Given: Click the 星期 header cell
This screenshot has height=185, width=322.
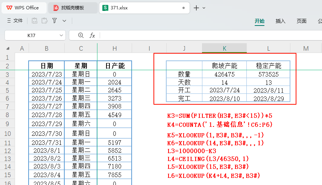Looking at the screenshot, I should 81,66.
